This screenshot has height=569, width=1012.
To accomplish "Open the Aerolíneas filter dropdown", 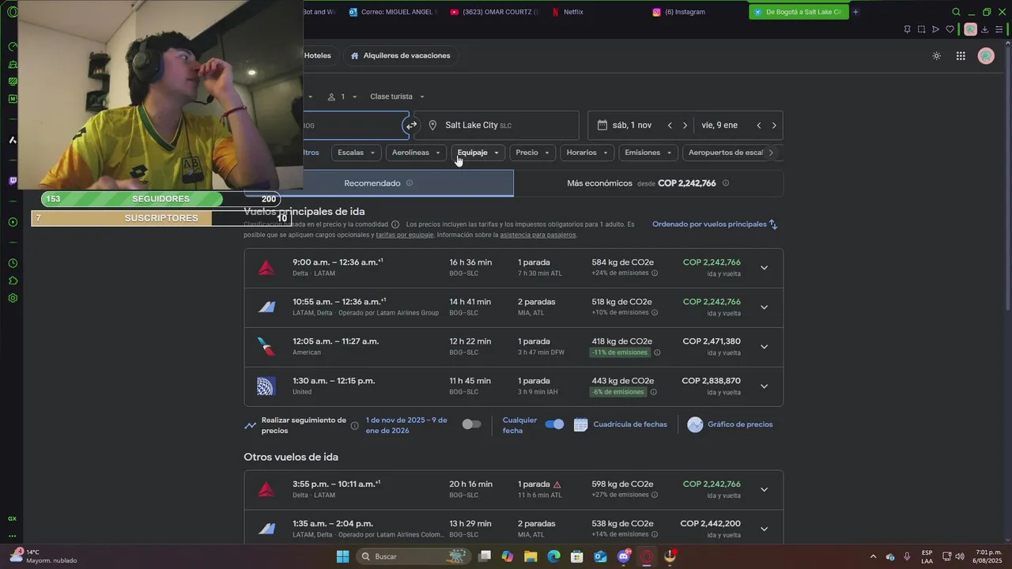I will [x=416, y=153].
